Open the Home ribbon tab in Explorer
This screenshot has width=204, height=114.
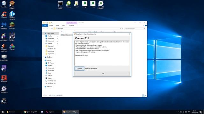click(51, 25)
